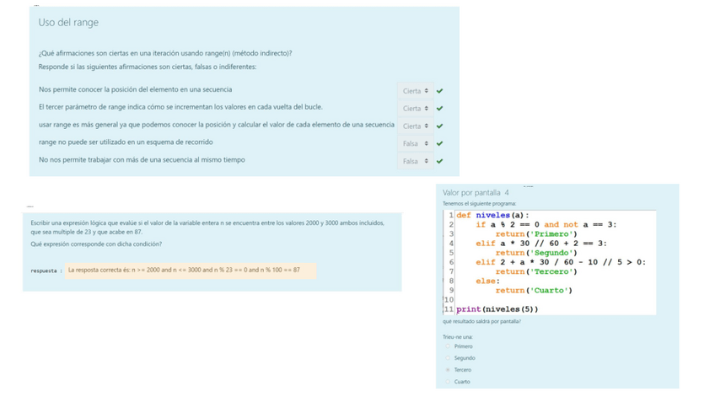Open the 'Falsa' dropdown for 'range no puede ser utilizado'
The width and height of the screenshot is (715, 402).
click(416, 144)
